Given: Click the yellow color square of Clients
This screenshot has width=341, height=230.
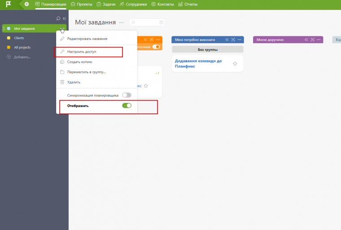Looking at the screenshot, I should pyautogui.click(x=9, y=38).
